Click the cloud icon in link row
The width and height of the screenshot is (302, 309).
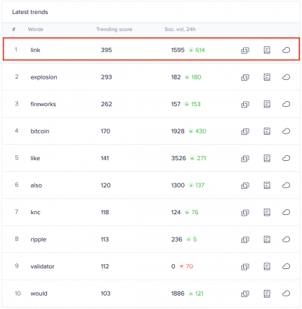(x=286, y=50)
